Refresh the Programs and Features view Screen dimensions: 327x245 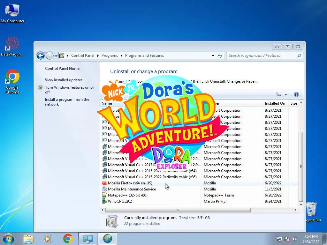[220, 56]
